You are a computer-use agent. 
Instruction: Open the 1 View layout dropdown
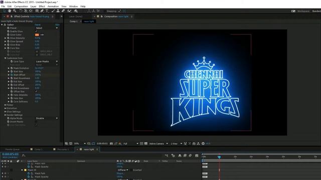(176, 143)
